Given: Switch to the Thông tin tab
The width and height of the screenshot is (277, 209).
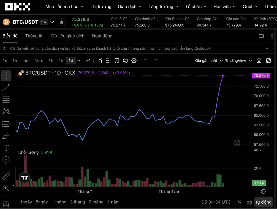Looking at the screenshot, I should tap(34, 36).
